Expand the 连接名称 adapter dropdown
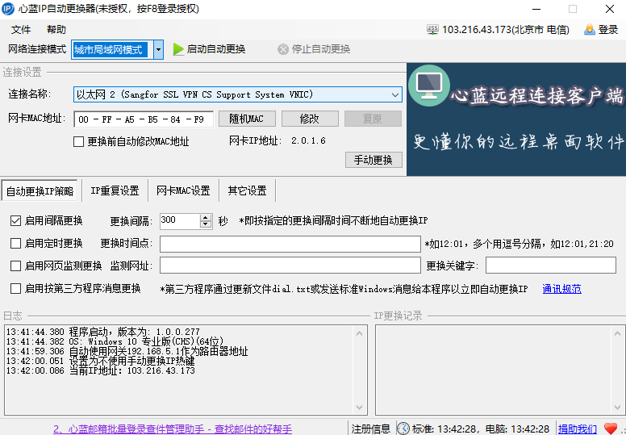626x435 pixels. tap(394, 95)
